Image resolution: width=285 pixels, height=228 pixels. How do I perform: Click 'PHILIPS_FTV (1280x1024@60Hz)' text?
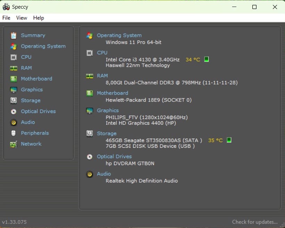(x=147, y=117)
